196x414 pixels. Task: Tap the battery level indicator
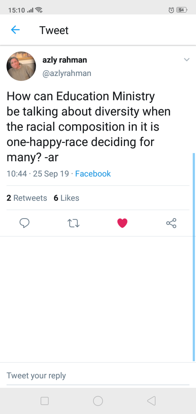(x=182, y=10)
